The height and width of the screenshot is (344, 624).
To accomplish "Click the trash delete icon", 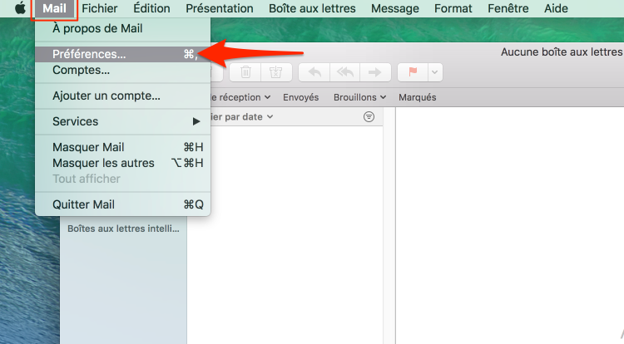I will click(x=245, y=72).
